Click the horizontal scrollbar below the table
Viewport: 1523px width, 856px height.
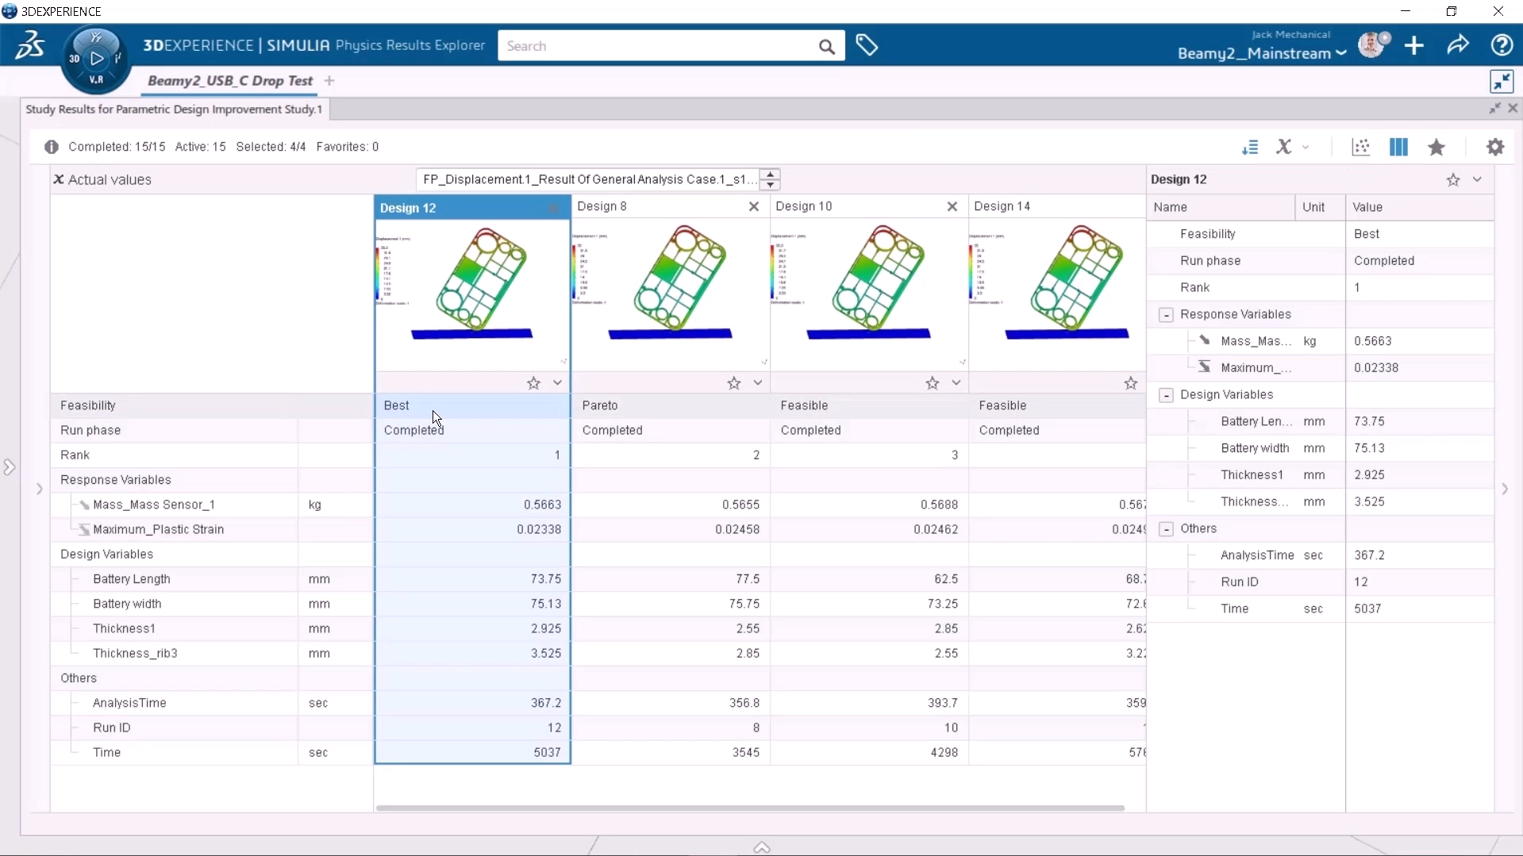point(750,808)
